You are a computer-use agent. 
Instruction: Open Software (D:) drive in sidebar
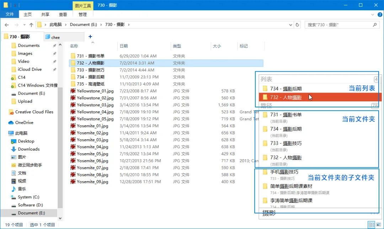(x=30, y=205)
